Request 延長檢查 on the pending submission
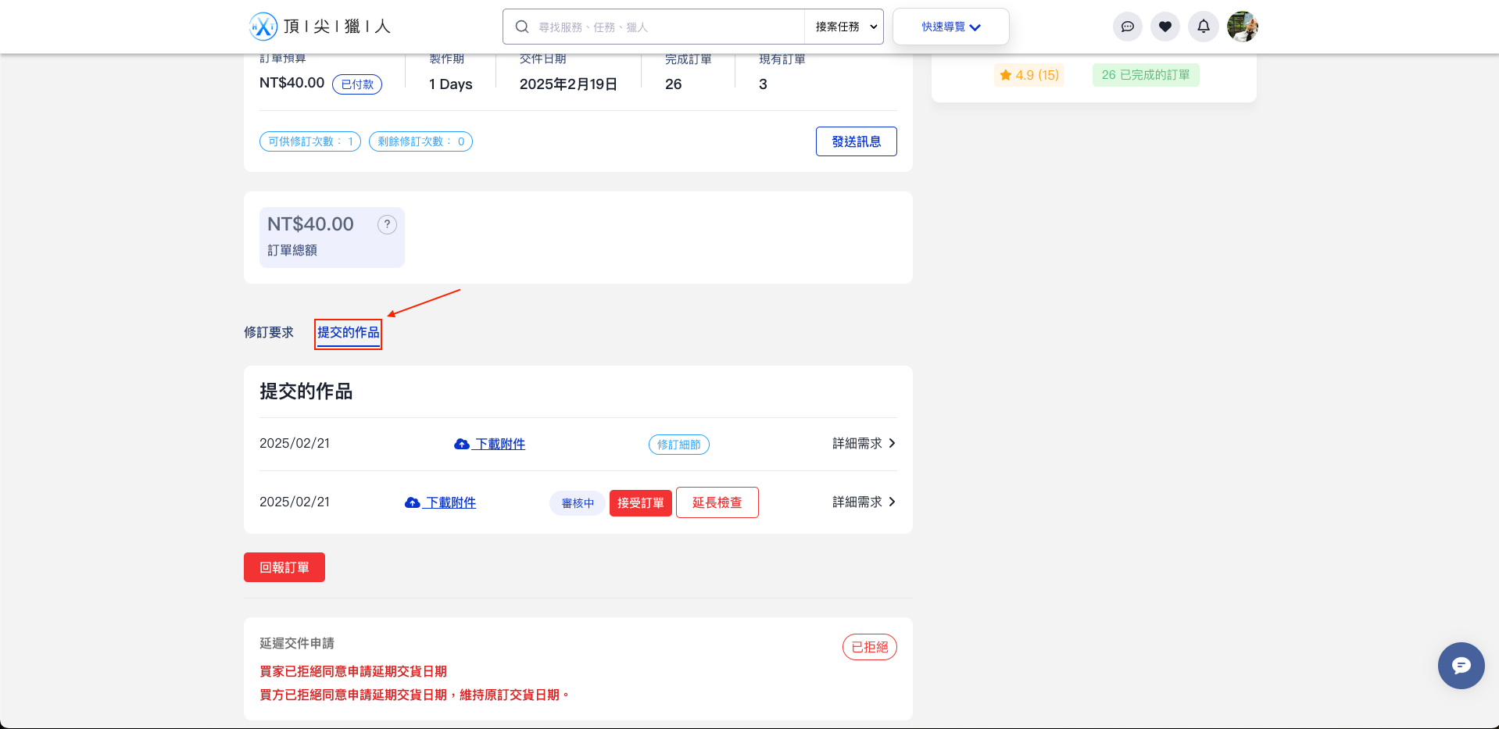Screen dimensions: 1499x729 (x=717, y=502)
